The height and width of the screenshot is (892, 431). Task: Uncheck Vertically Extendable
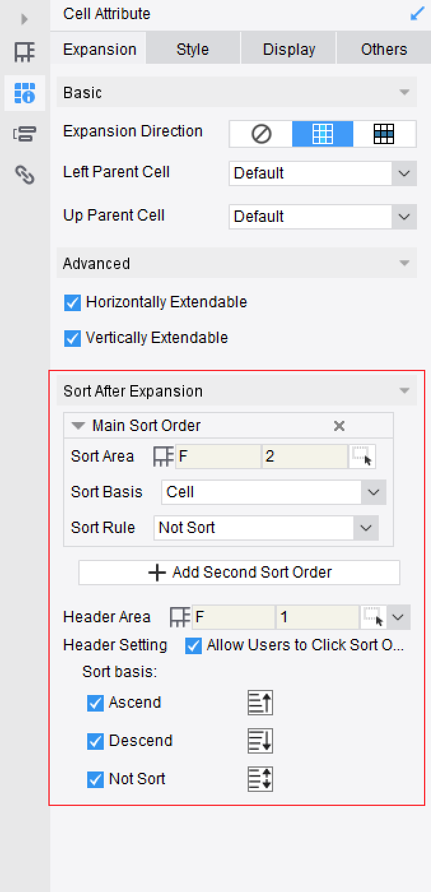tap(73, 338)
